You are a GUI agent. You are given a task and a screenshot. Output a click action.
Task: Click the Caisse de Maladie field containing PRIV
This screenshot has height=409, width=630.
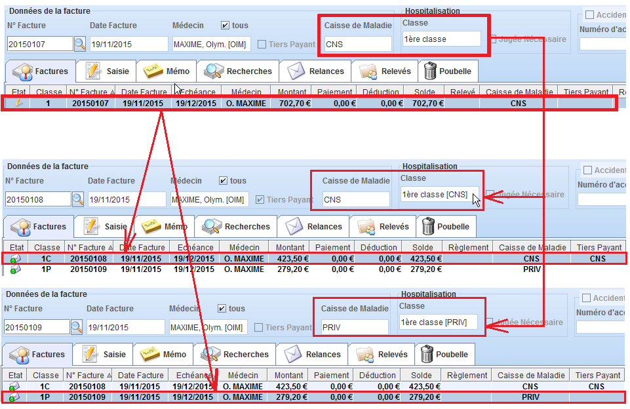point(354,327)
